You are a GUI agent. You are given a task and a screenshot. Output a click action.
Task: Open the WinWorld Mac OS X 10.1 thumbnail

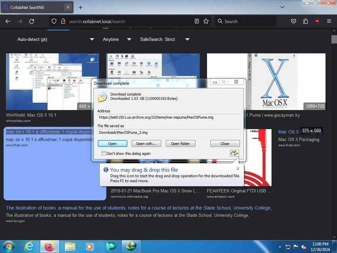pos(52,82)
